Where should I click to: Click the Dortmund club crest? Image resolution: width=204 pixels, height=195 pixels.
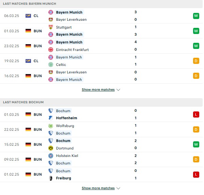(51, 148)
